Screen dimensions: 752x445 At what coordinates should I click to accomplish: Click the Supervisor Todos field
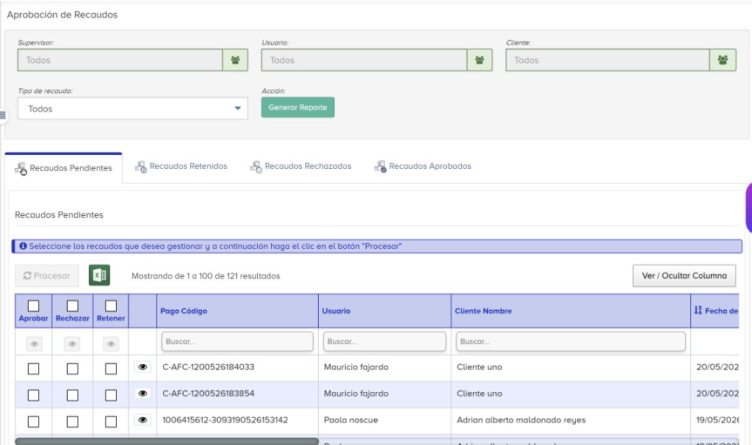120,60
